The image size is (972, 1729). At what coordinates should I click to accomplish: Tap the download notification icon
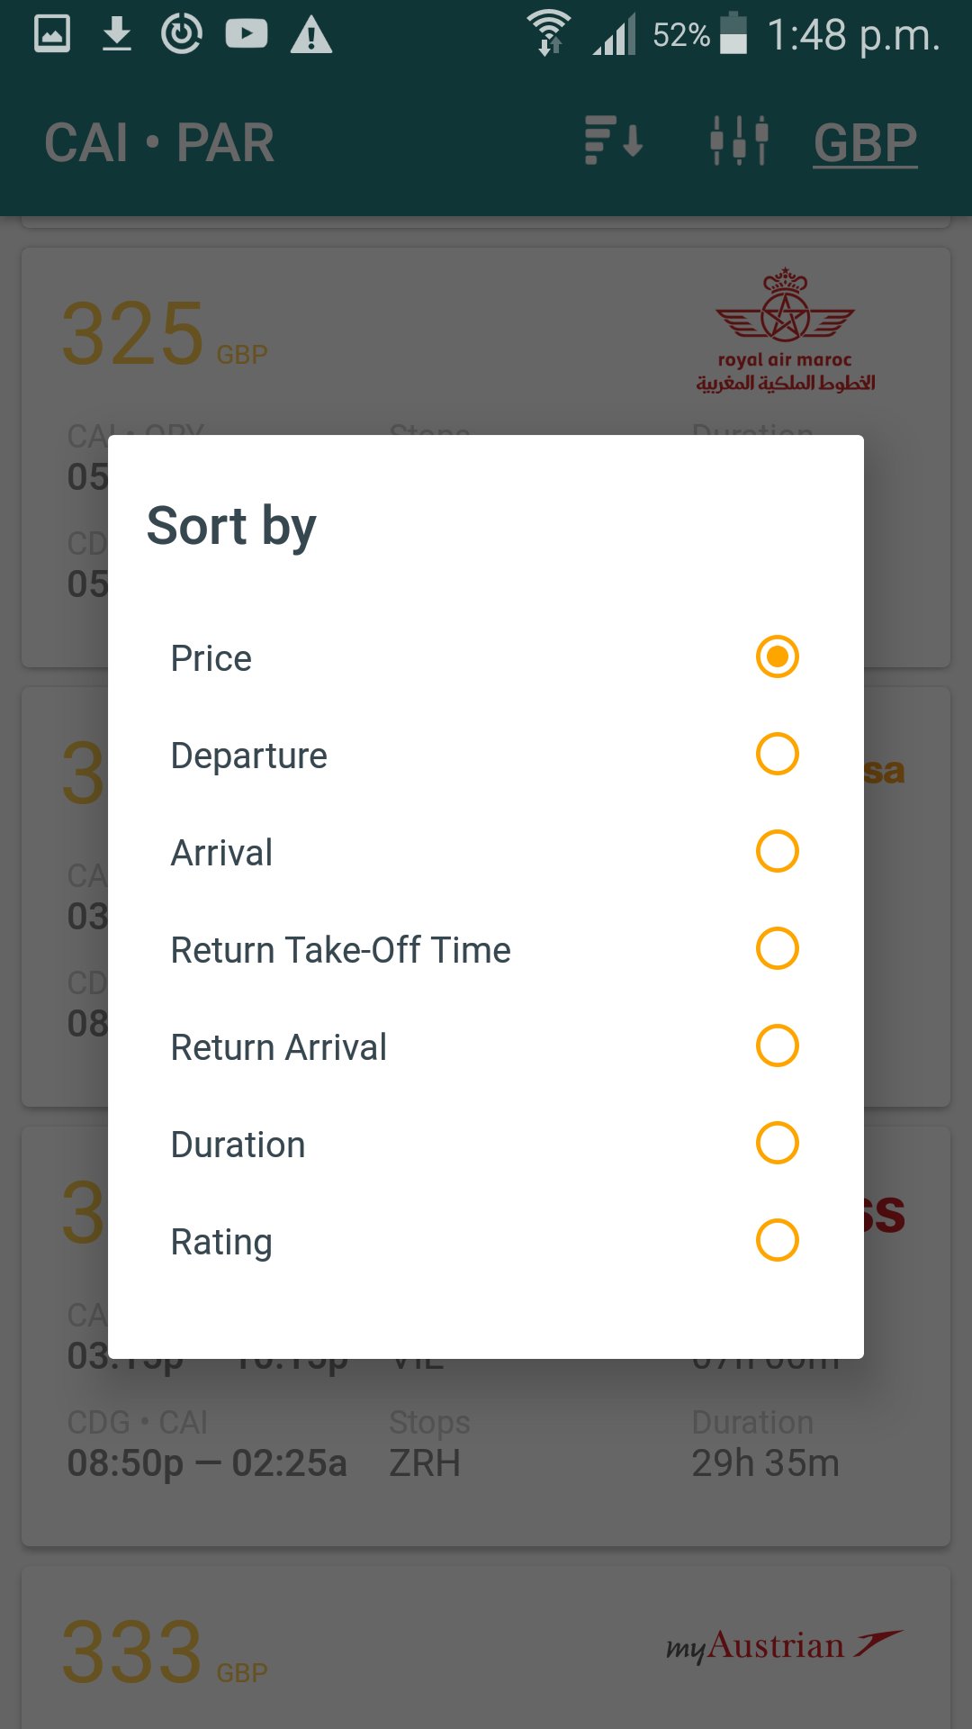[117, 34]
